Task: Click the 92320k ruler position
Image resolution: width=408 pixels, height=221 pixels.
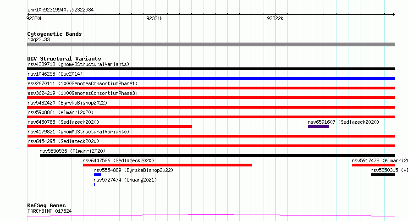Action: 34,18
